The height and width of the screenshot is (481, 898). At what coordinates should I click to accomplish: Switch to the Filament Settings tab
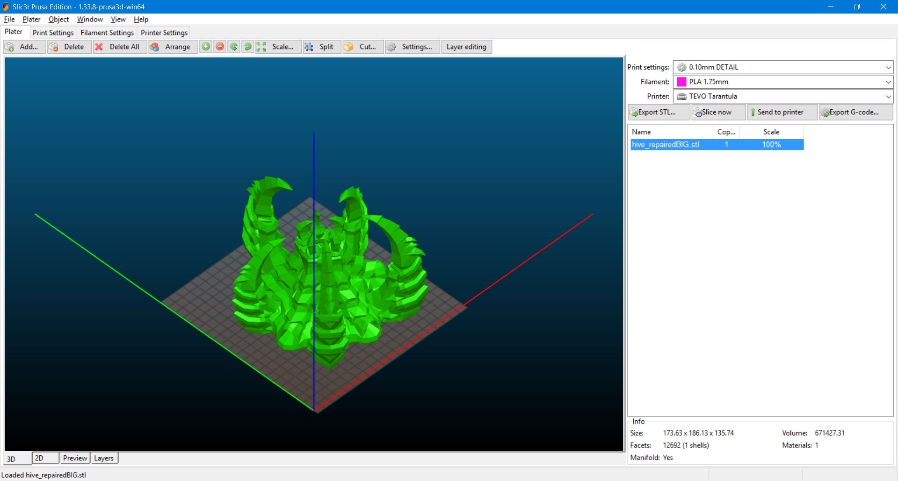107,33
